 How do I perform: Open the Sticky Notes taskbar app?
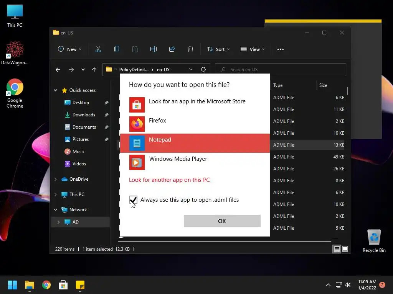pyautogui.click(x=80, y=285)
